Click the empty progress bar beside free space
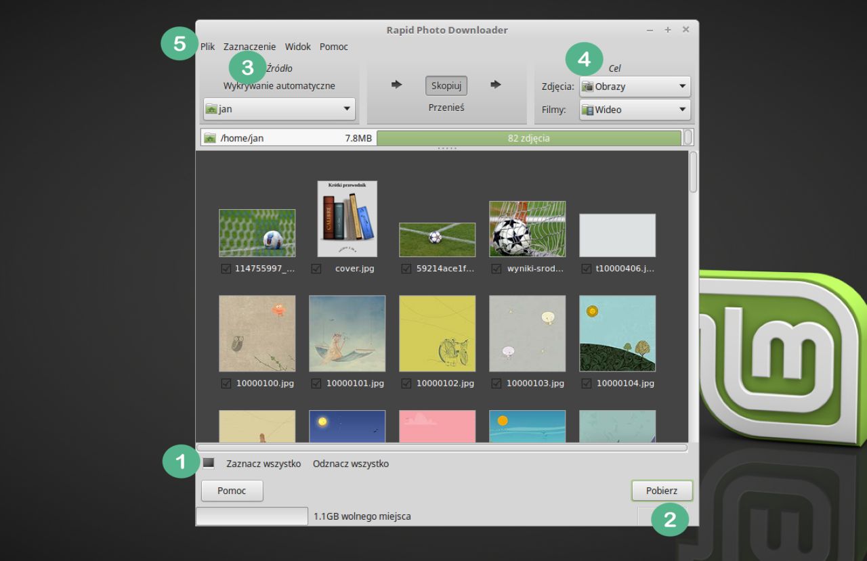Viewport: 867px width, 561px height. click(252, 516)
